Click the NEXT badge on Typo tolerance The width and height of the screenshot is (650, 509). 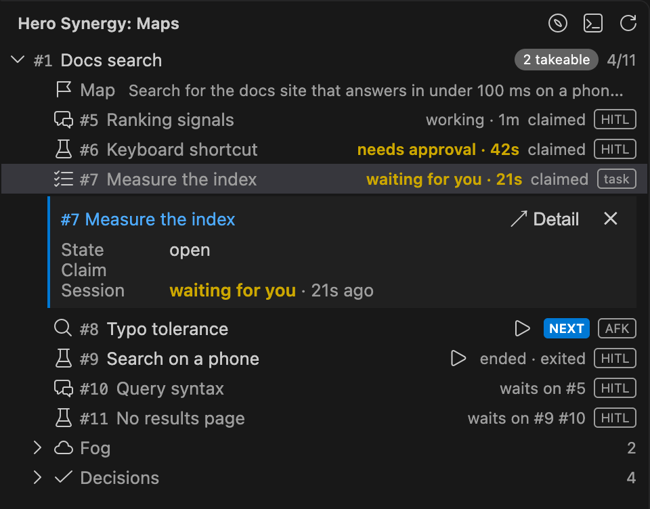(x=566, y=329)
